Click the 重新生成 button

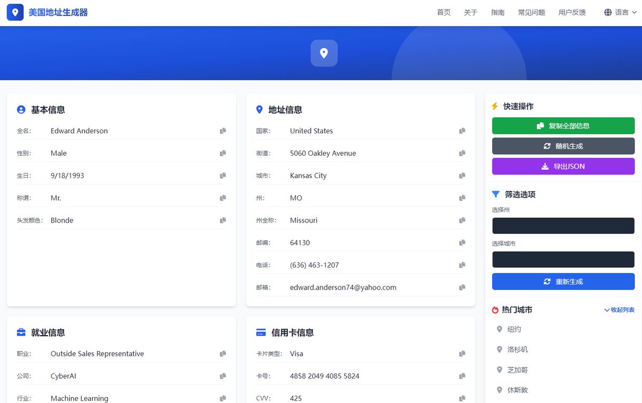point(563,282)
